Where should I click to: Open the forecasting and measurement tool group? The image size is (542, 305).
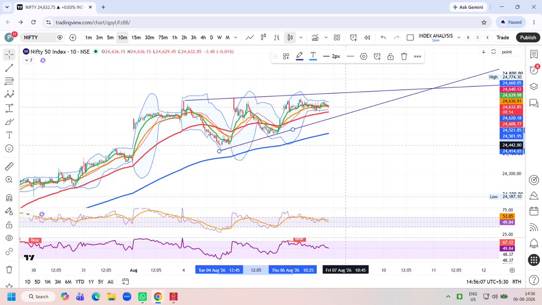click(x=9, y=108)
